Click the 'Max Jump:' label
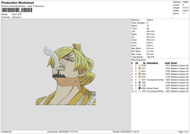Viewport: 190px width, 134px height. coord(136,54)
